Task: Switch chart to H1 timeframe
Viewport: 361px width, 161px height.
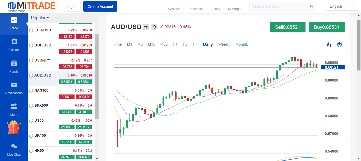Action: pyautogui.click(x=175, y=45)
